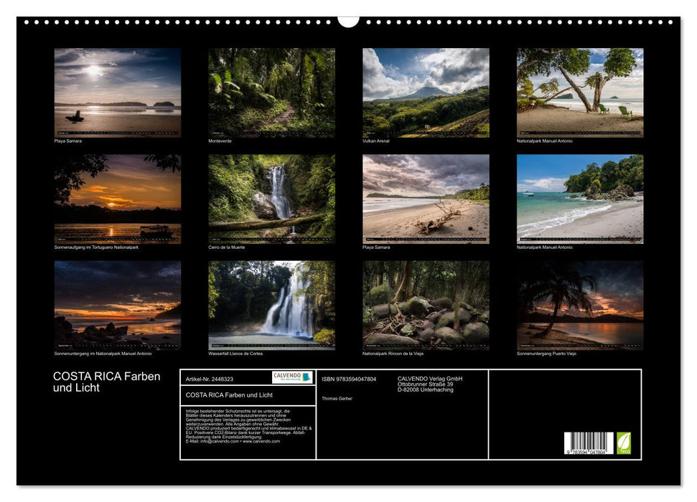Click the D-82008 Unterhaching line

(426, 389)
